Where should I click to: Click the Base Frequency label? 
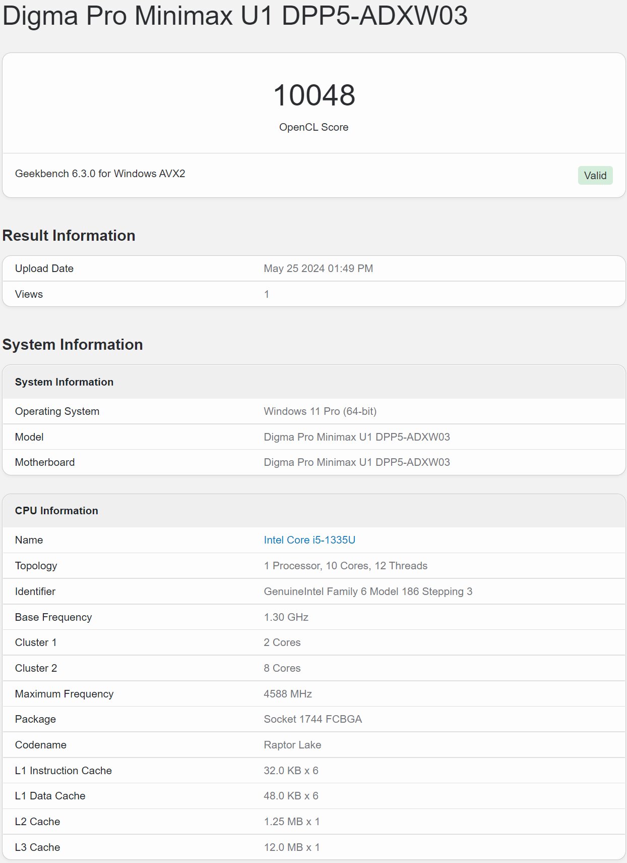tap(53, 617)
